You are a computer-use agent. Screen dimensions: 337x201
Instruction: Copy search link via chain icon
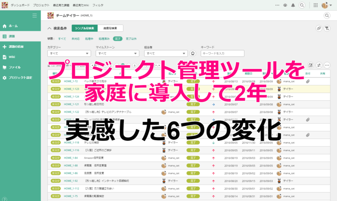pos(319,28)
